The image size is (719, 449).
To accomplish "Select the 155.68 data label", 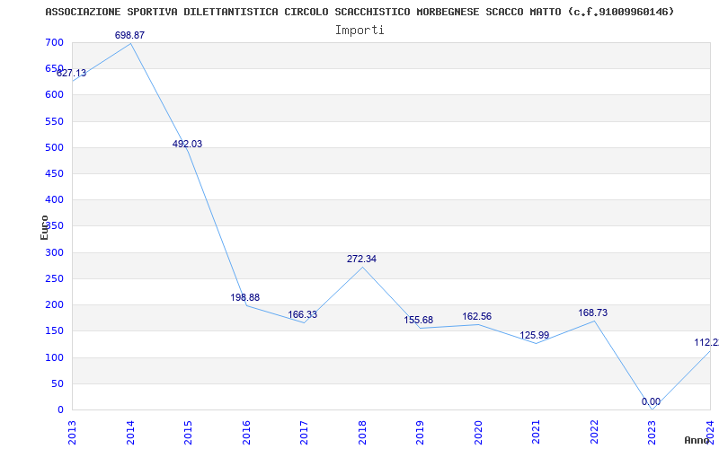I will (418, 320).
